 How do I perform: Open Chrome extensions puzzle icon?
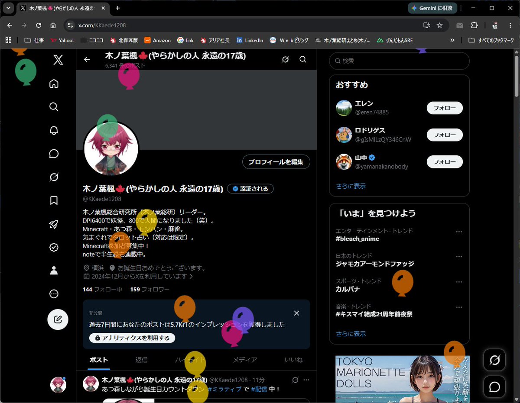point(474,26)
